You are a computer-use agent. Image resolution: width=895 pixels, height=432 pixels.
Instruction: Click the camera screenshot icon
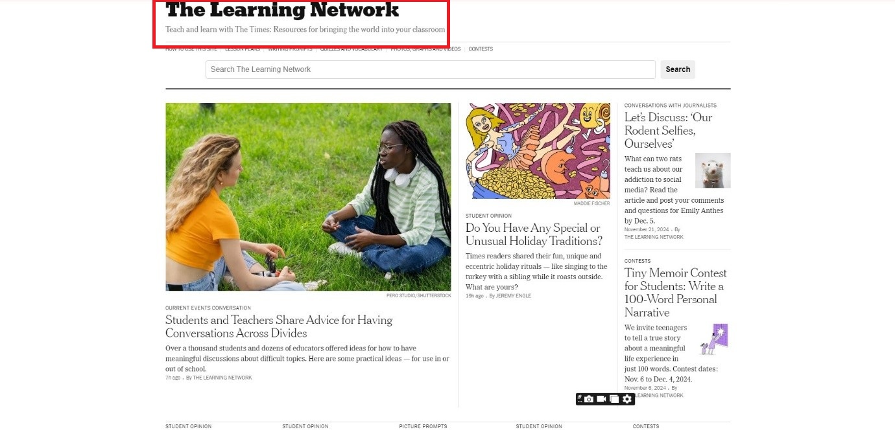coord(589,399)
